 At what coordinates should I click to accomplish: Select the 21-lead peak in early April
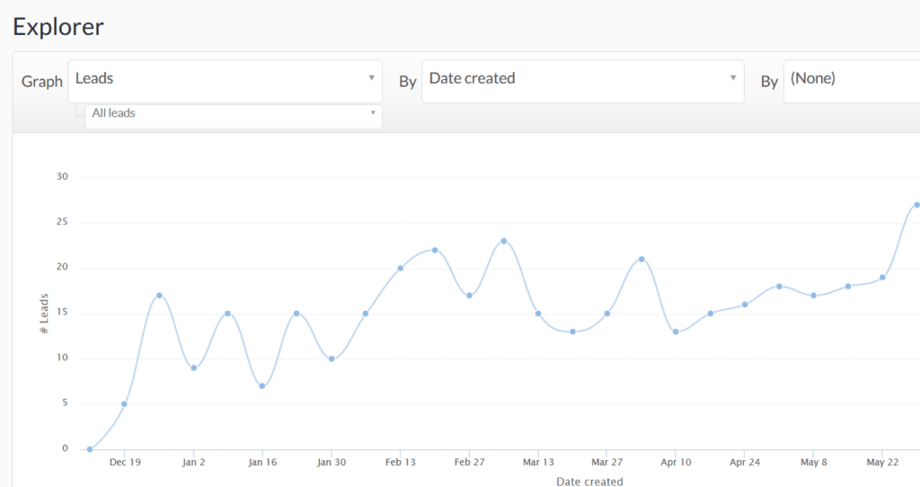pyautogui.click(x=641, y=259)
